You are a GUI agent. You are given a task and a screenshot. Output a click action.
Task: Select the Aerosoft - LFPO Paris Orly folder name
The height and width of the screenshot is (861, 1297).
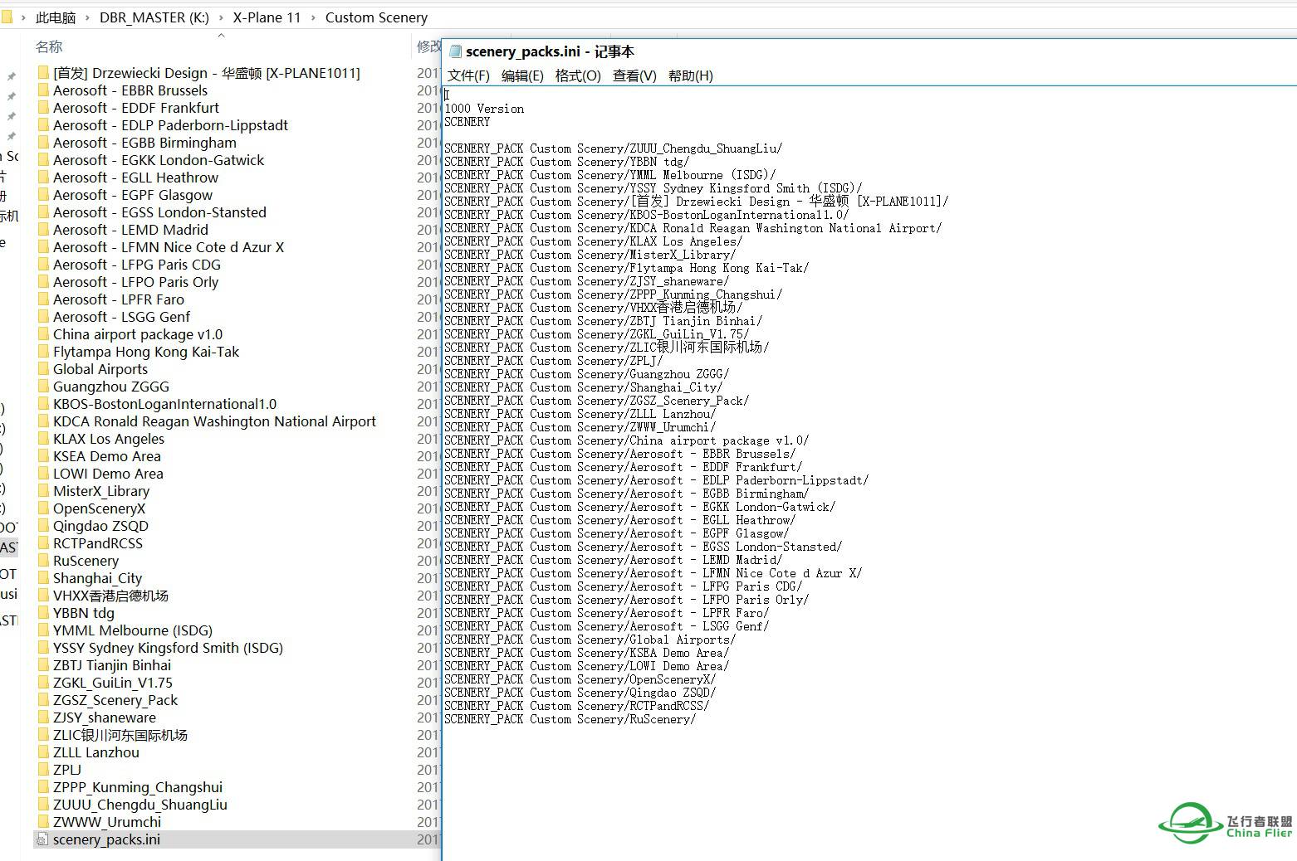pos(136,282)
